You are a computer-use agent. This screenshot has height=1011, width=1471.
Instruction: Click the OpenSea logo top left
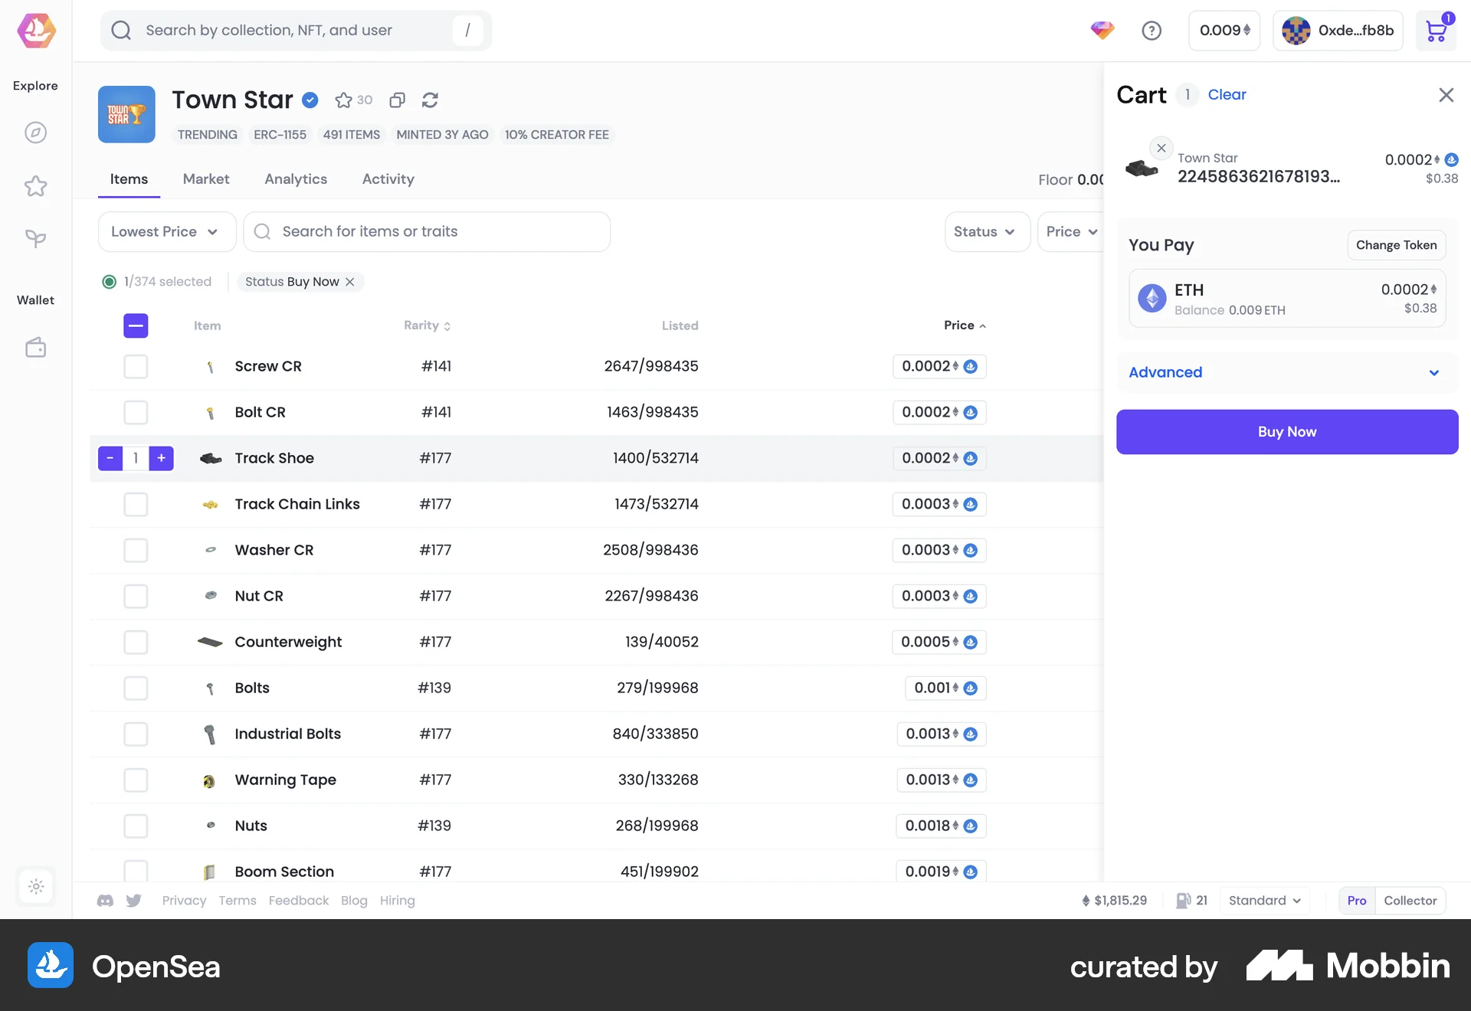(x=35, y=31)
